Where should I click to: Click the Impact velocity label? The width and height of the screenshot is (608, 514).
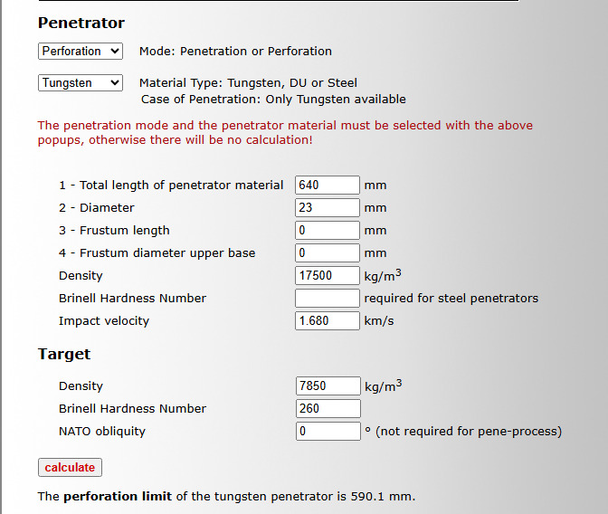pyautogui.click(x=104, y=321)
